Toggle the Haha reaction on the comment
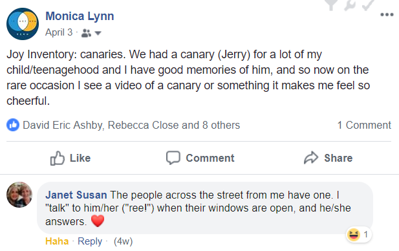The image size is (399, 251). [x=57, y=241]
